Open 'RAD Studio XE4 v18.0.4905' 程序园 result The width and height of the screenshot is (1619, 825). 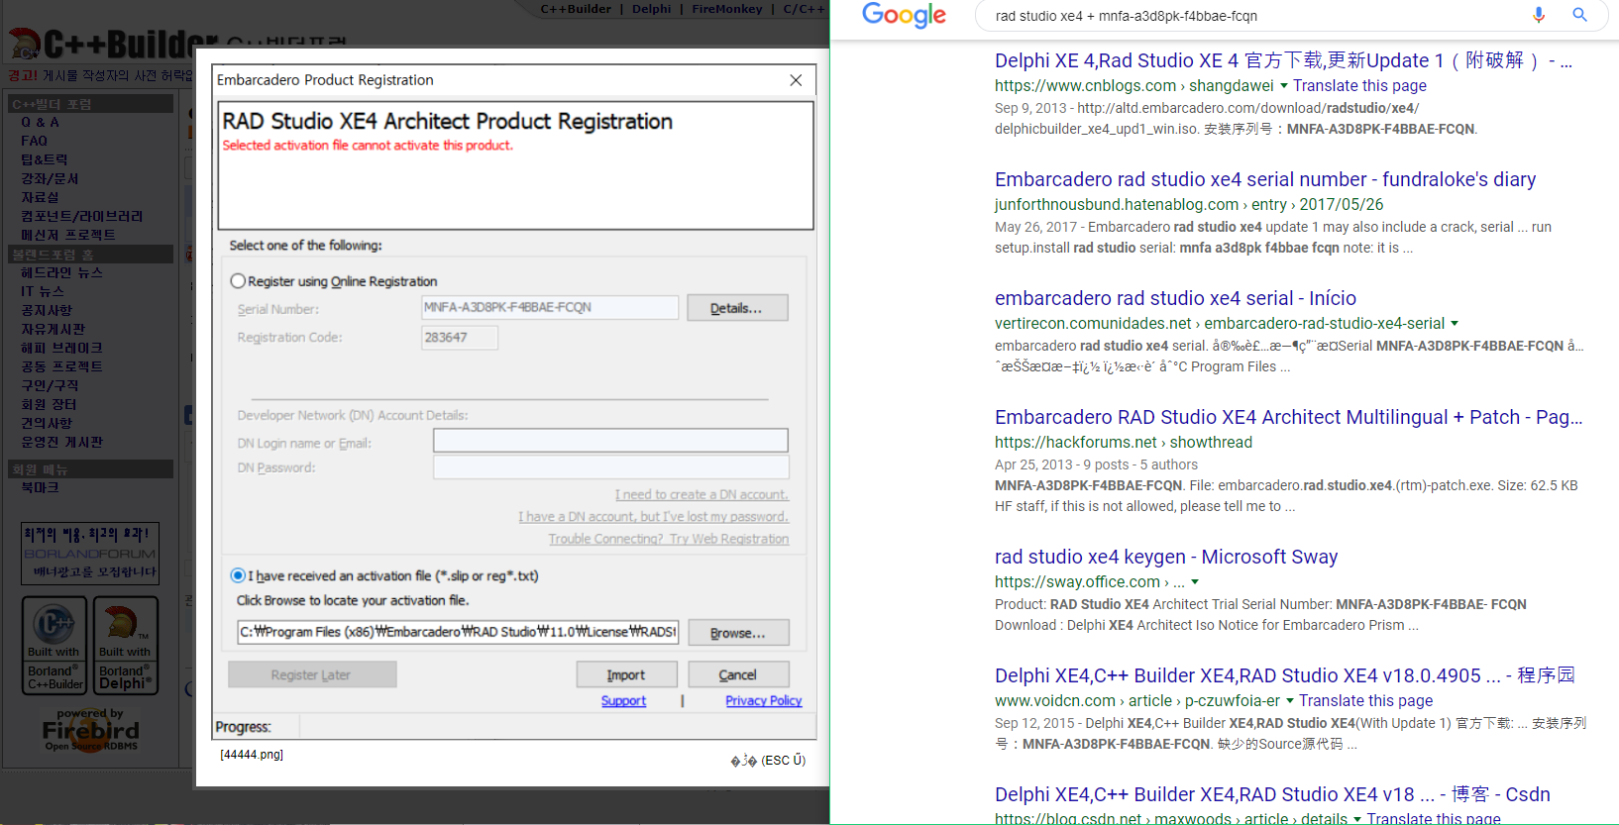coord(1285,675)
